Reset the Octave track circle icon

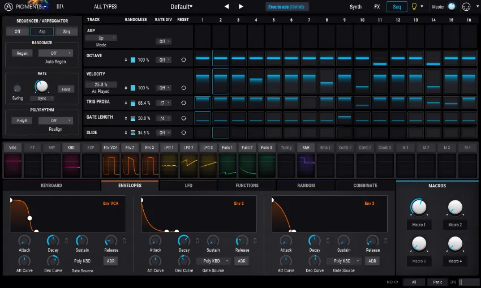pyautogui.click(x=183, y=60)
